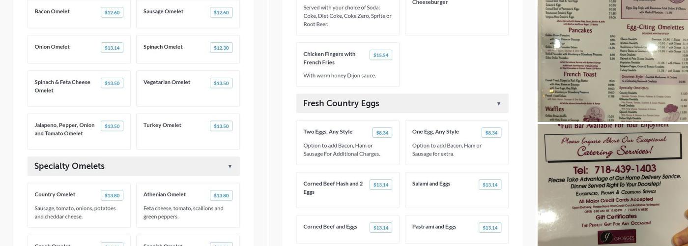Click the Two Eggs, Any Style price
This screenshot has height=246, width=688.
tap(382, 133)
